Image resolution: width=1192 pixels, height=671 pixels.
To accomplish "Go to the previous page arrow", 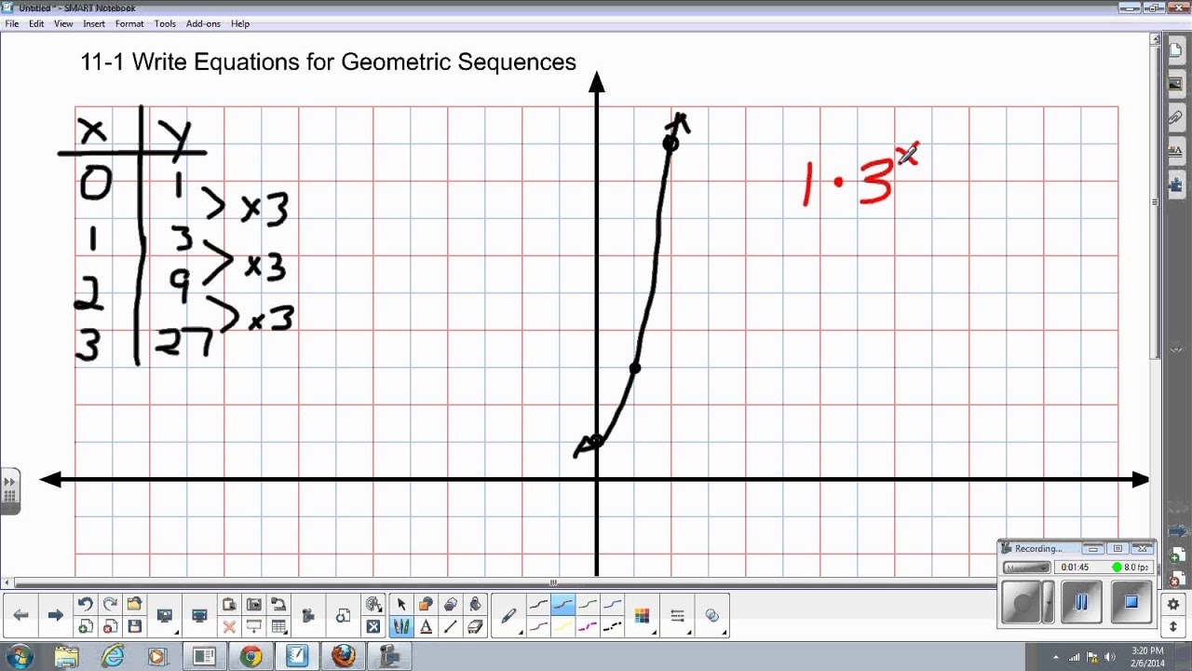I will [20, 615].
